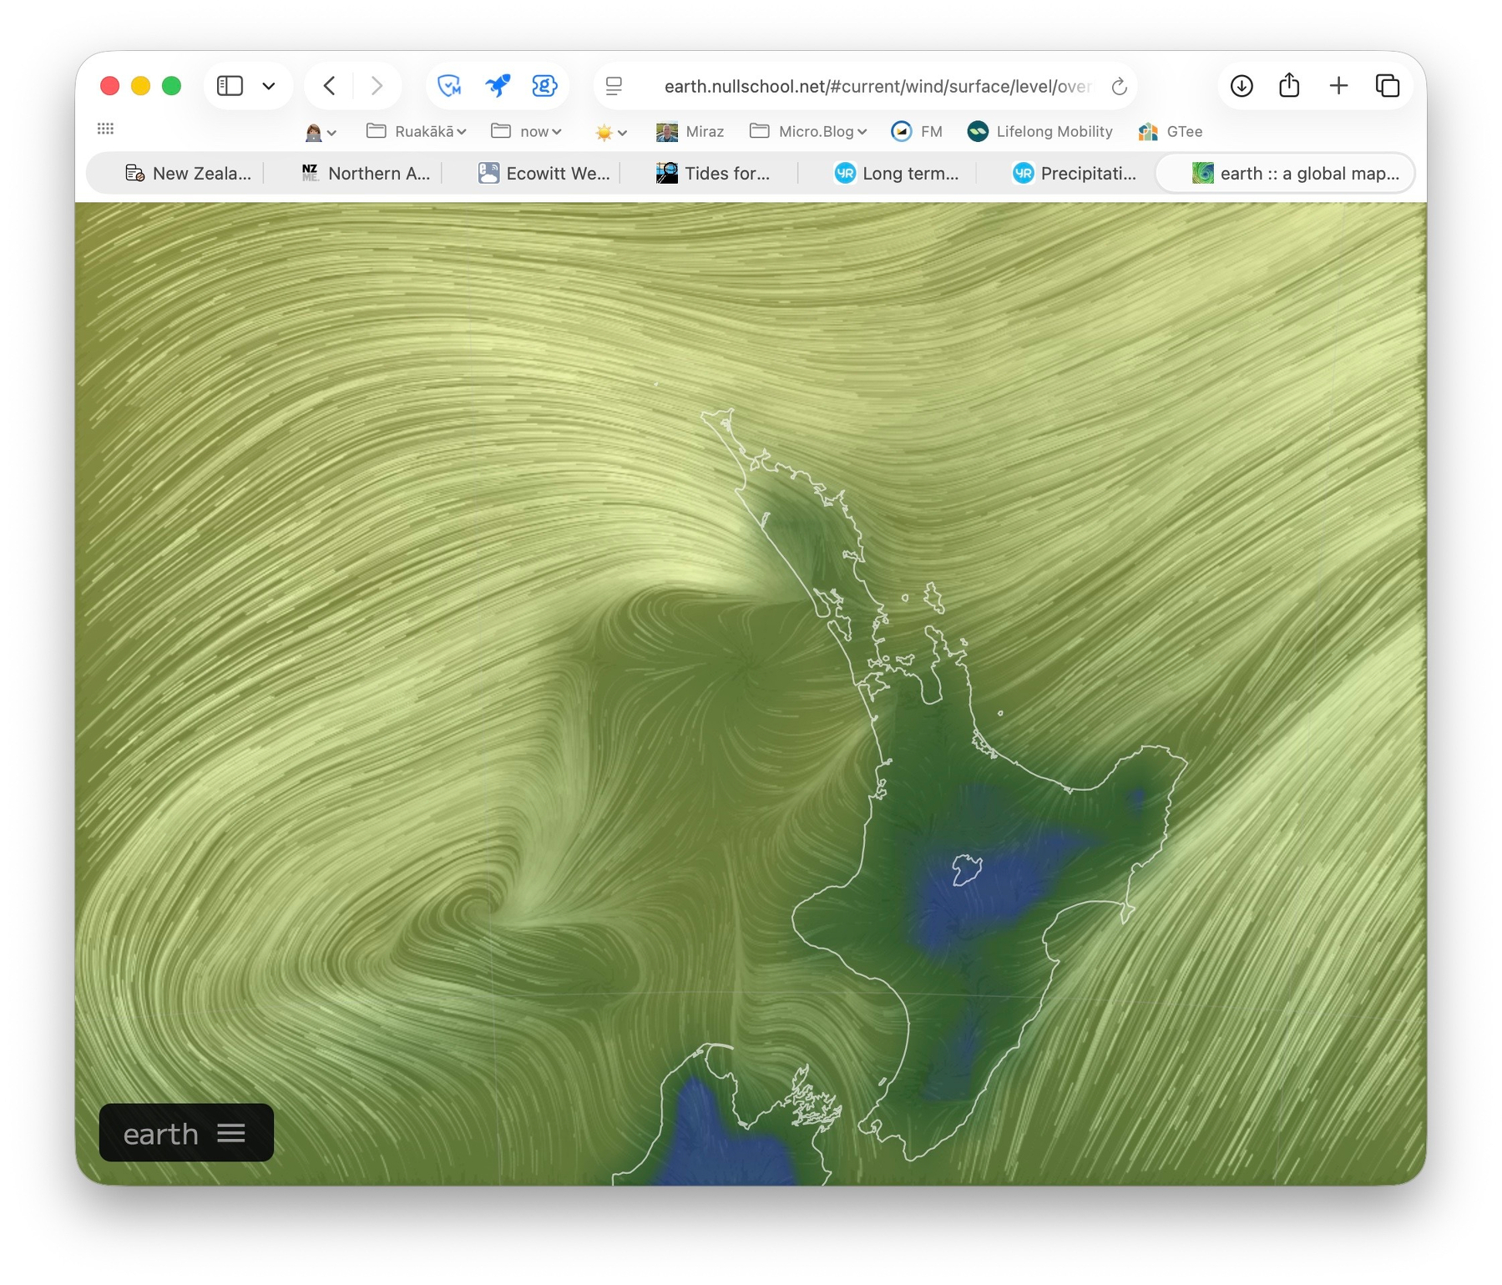Switch to the Long term... tab
Viewport: 1502px width, 1285px height.
pos(896,174)
